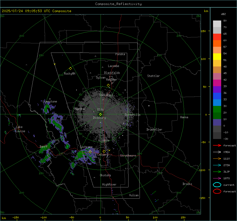
Task: Click yellow diamond marker under Cochrane
Action: 90,152
